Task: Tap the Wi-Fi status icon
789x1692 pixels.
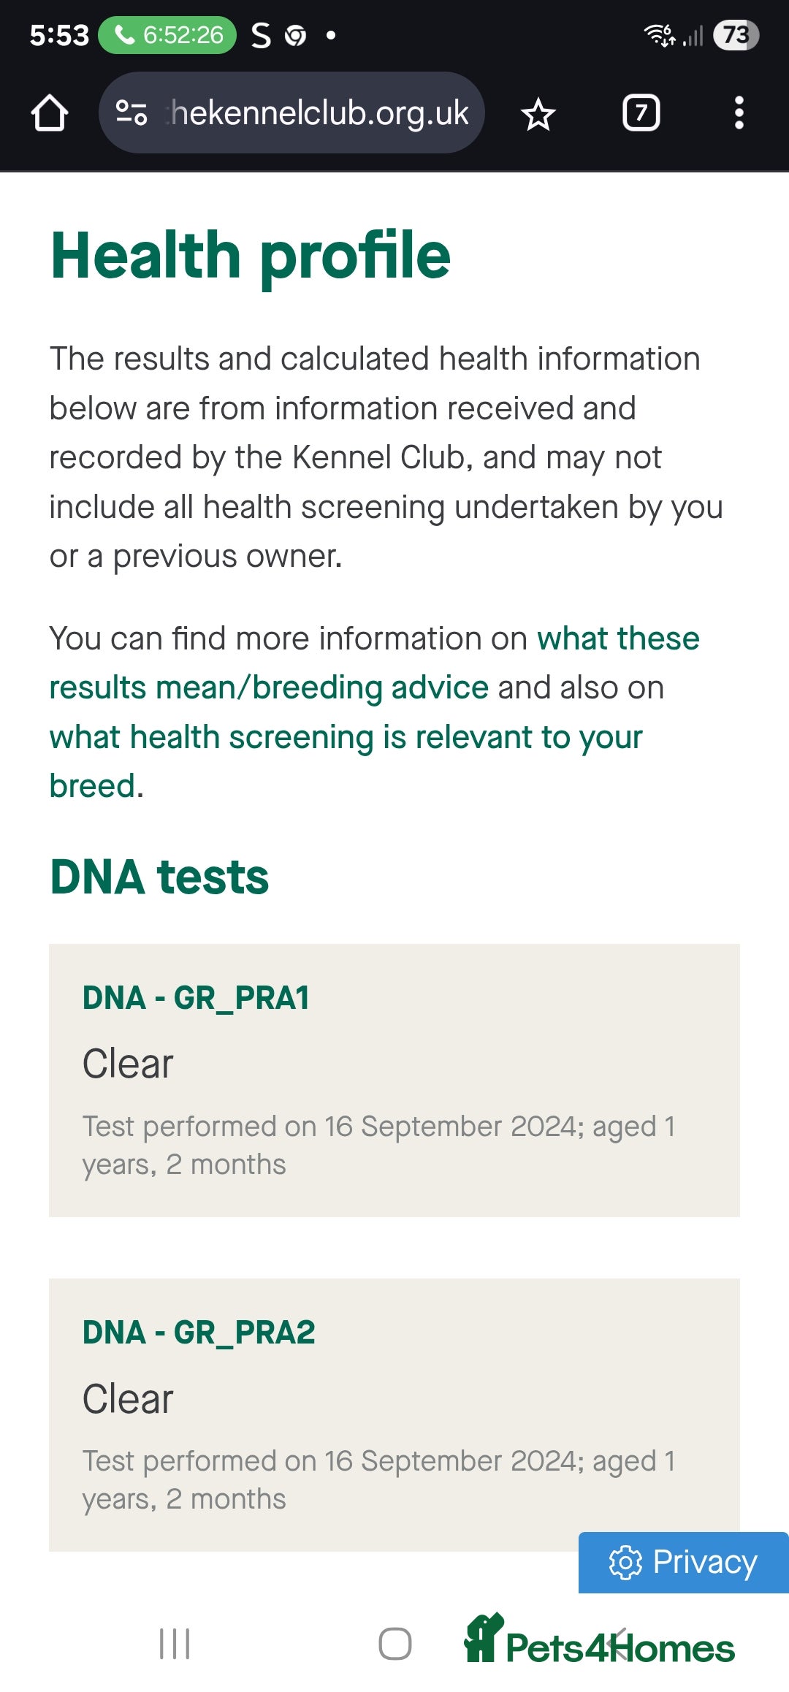Action: (x=659, y=35)
